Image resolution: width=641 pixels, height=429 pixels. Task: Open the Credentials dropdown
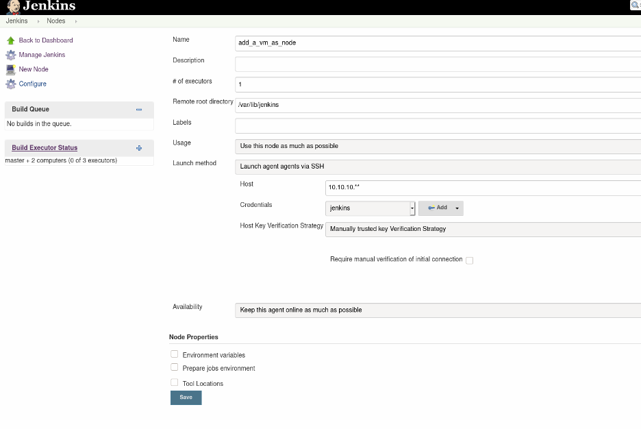click(x=370, y=208)
